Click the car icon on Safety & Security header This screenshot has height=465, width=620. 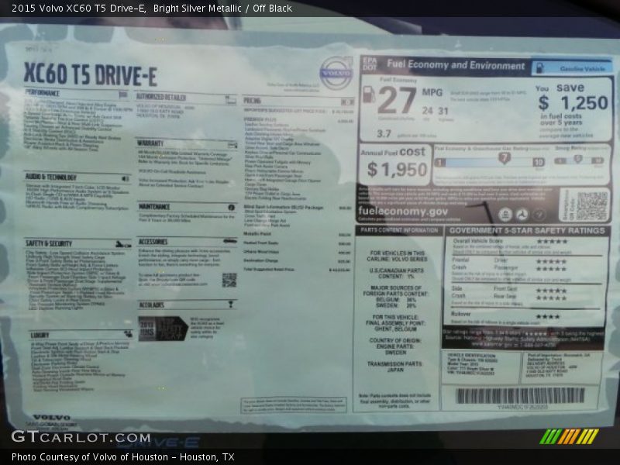(x=123, y=244)
